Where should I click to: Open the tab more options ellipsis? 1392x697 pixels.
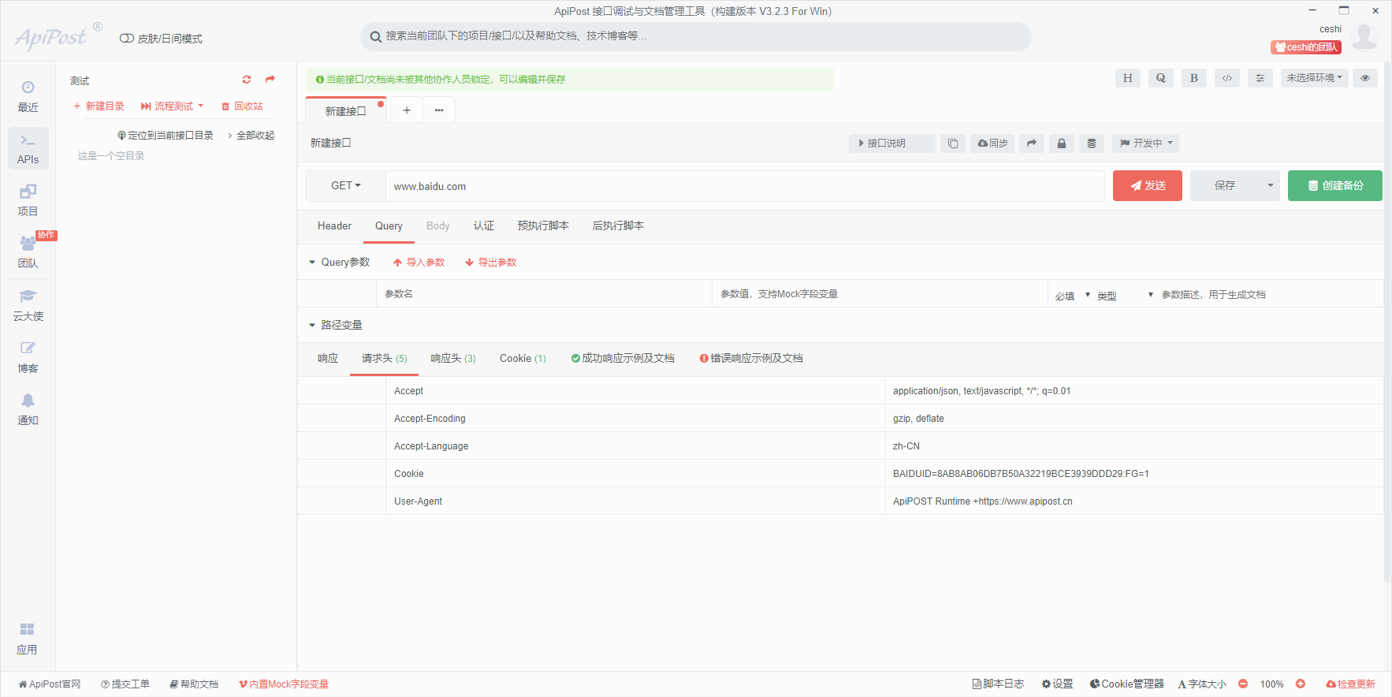(439, 110)
